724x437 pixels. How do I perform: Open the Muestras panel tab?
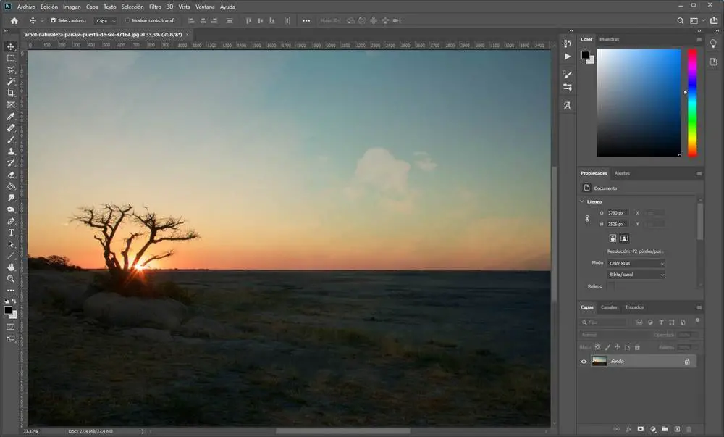[x=610, y=39]
